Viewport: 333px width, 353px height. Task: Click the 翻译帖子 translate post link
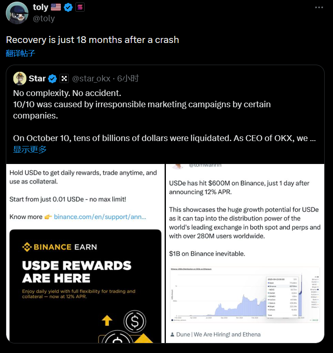coord(20,53)
